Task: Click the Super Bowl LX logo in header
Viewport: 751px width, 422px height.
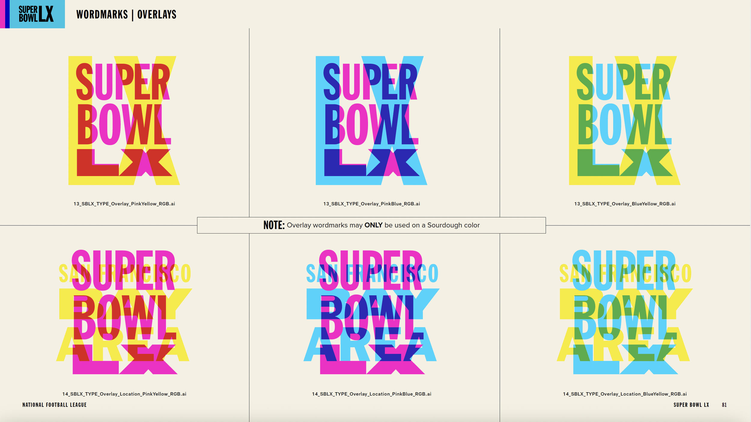Action: pyautogui.click(x=36, y=14)
